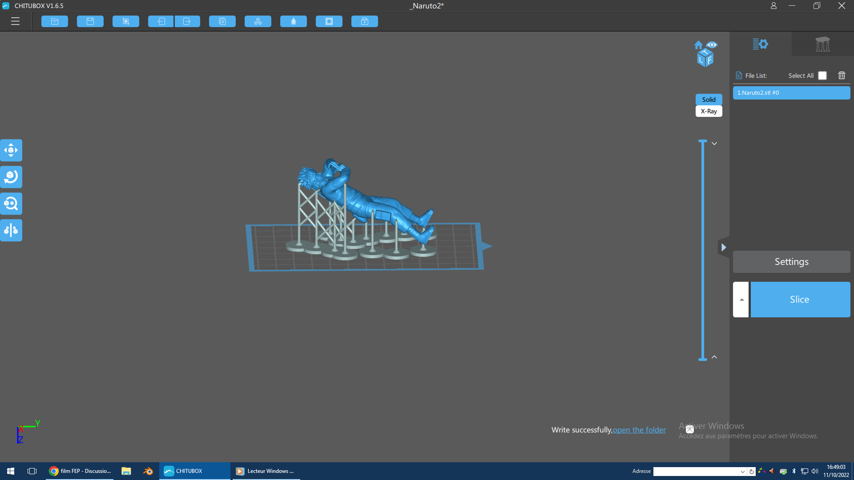Image resolution: width=854 pixels, height=480 pixels.
Task: Click the Slice button
Action: tap(800, 300)
